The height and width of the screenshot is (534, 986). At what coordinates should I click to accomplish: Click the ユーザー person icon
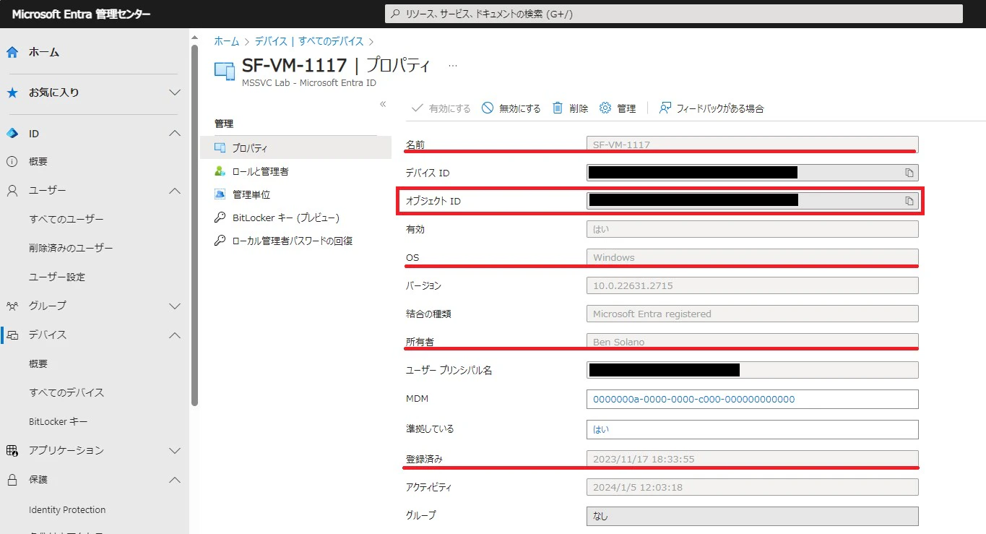pos(12,191)
